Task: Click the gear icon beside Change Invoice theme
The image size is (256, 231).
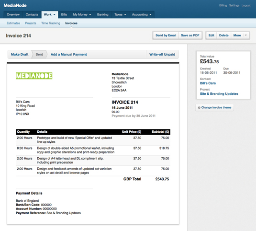Action: pos(199,108)
